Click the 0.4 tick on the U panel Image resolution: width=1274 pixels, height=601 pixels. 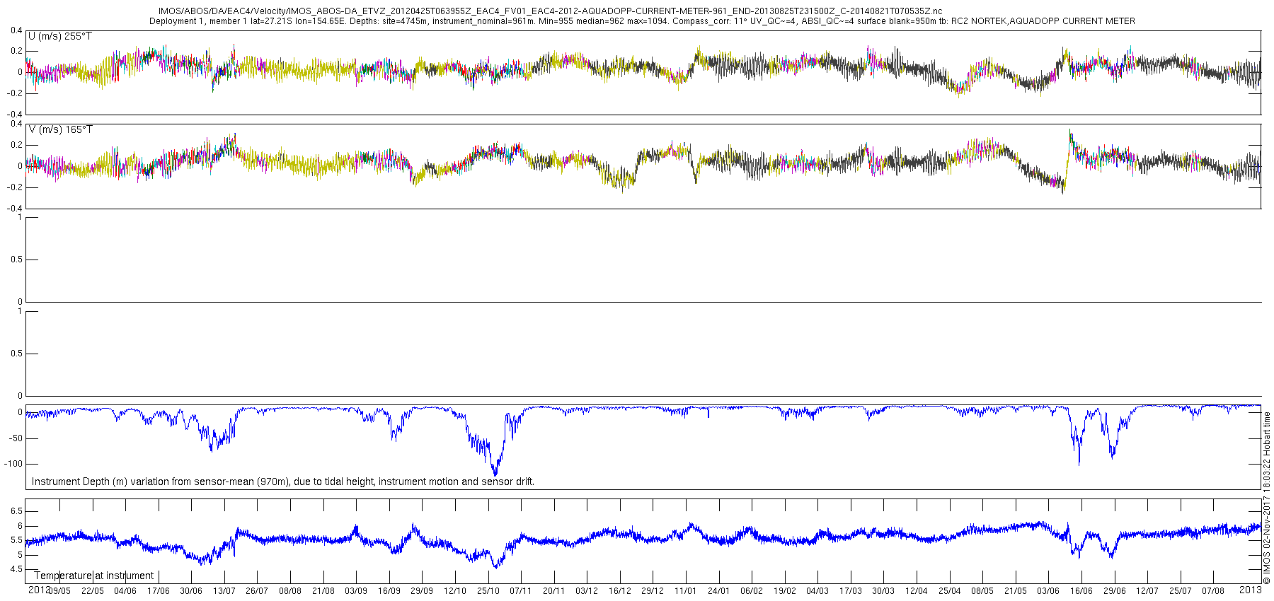[x=16, y=30]
